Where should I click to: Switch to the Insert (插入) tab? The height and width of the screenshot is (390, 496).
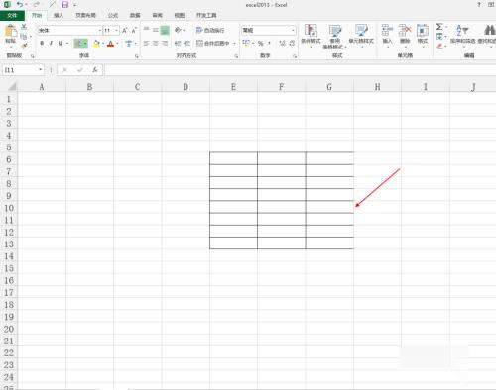tap(59, 15)
